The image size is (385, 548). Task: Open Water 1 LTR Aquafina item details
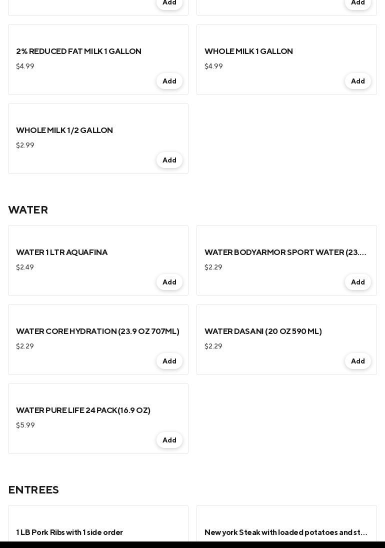tap(61, 252)
